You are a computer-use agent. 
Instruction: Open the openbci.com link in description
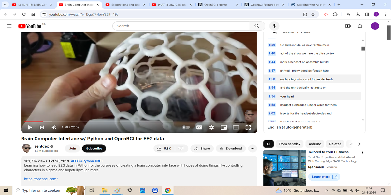[41, 179]
